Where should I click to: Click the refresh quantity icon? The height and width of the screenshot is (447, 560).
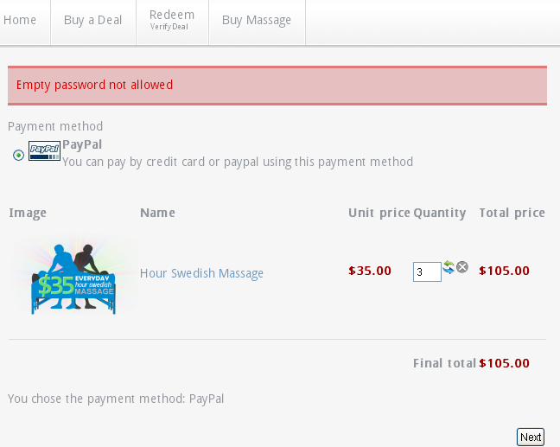(449, 267)
